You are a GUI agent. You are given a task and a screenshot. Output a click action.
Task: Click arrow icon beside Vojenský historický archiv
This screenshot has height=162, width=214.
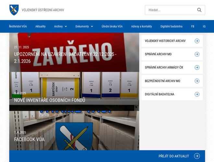197,41
